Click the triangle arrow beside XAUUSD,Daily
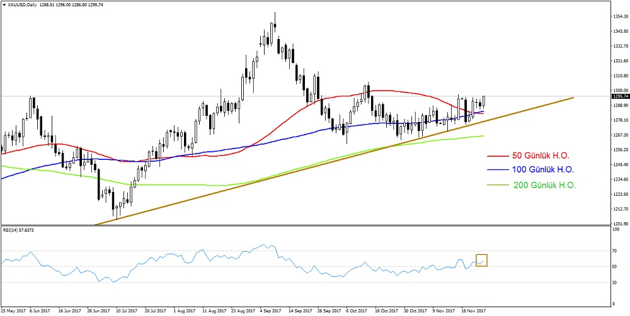This screenshot has width=630, height=316. coord(4,4)
